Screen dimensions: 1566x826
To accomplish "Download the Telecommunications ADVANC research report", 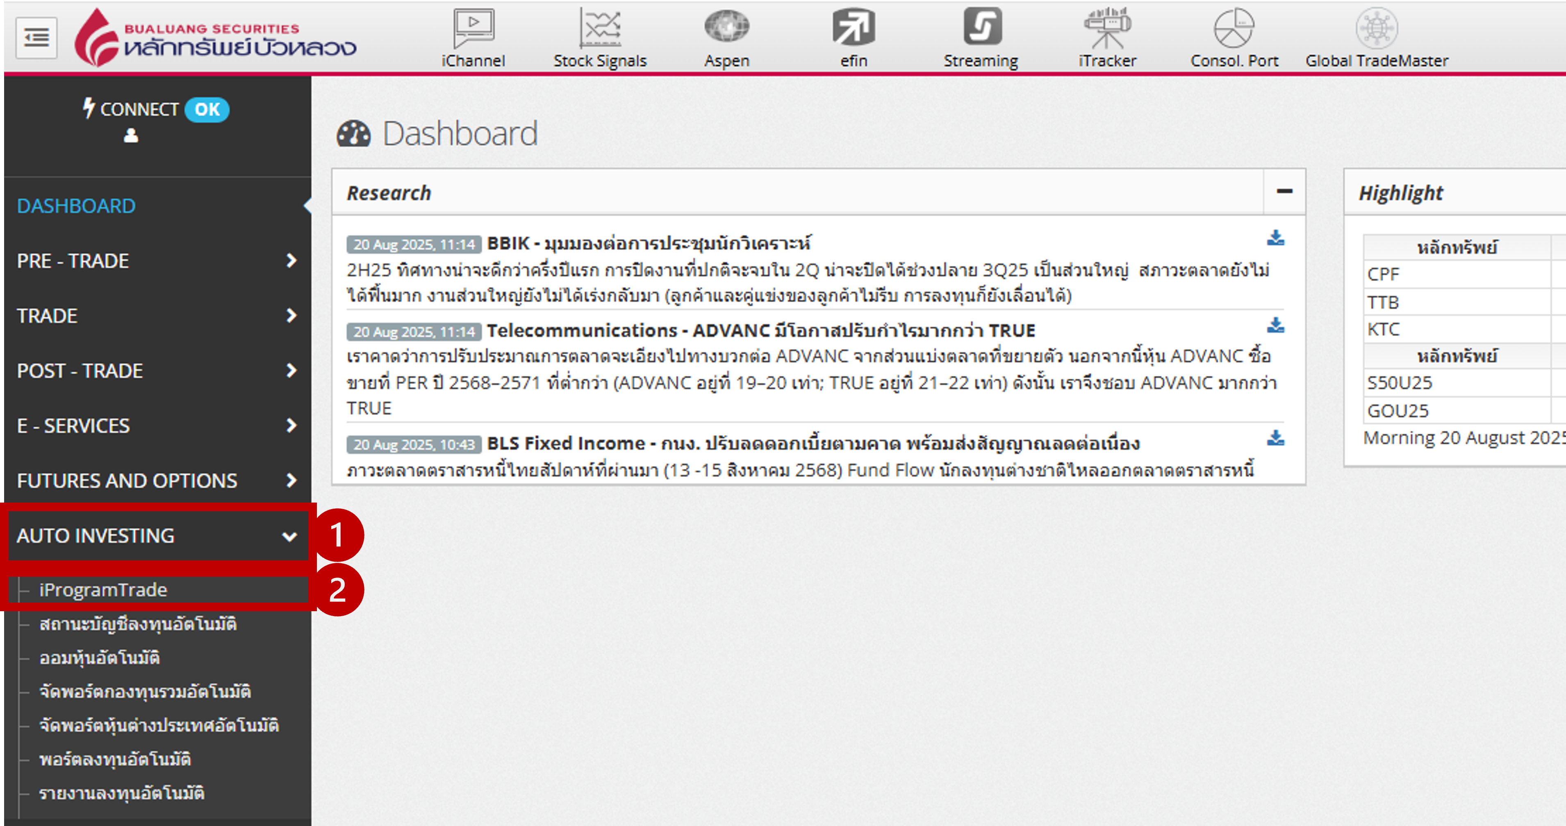I will [x=1275, y=326].
